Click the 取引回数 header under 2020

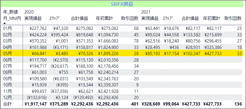[130, 18]
